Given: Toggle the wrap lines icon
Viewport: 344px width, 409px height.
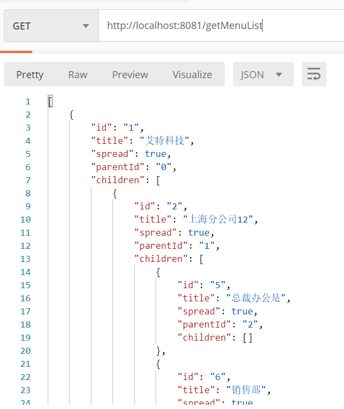Looking at the screenshot, I should (x=314, y=74).
